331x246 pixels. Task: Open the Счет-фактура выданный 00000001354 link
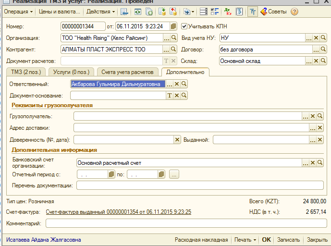click(x=119, y=212)
